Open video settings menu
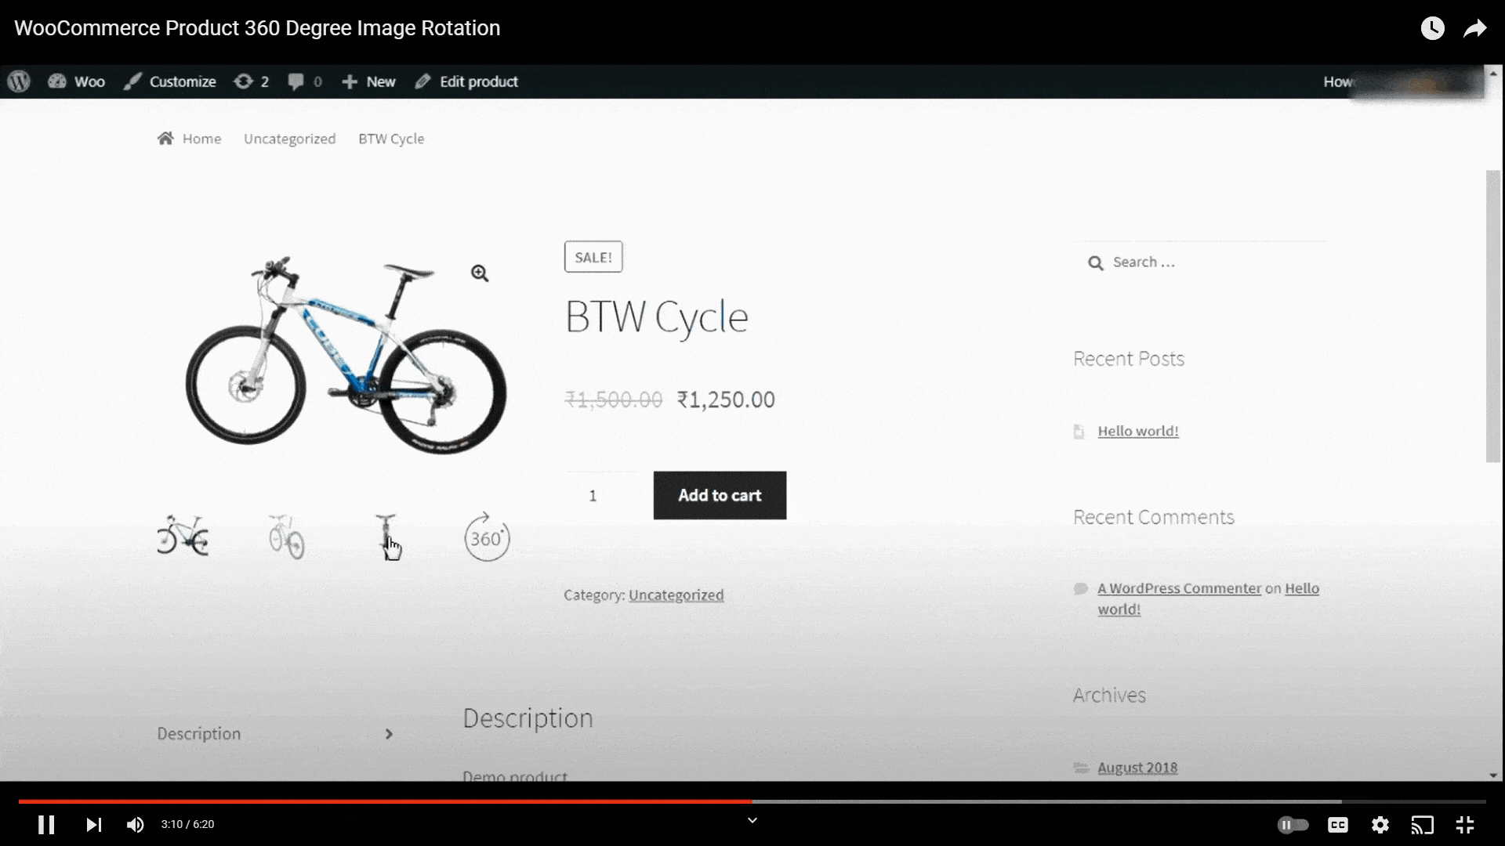Screen dimensions: 1505x846 (1380, 824)
